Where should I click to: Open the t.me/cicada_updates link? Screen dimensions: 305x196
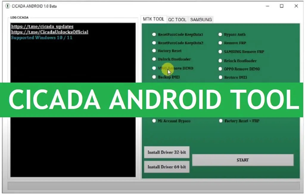(x=42, y=26)
